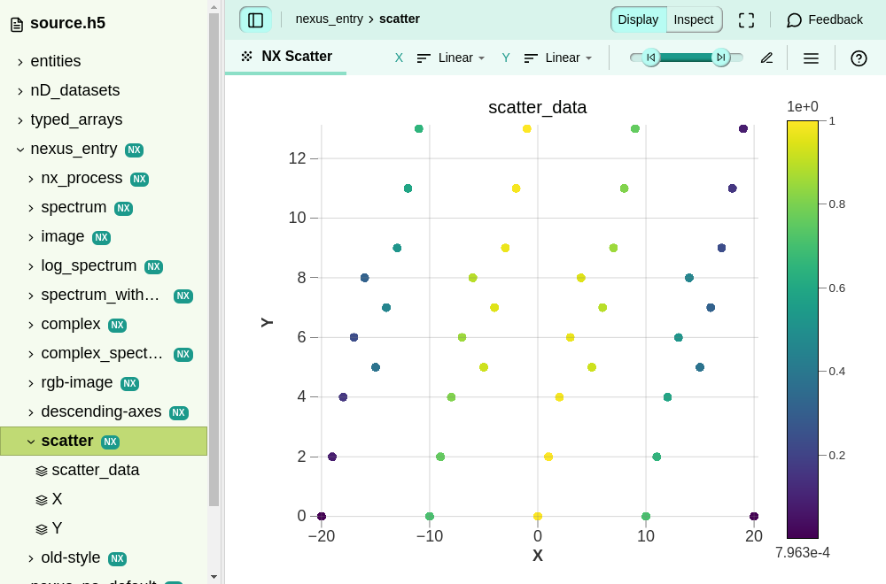Enter fullscreen mode with the fullscreen icon
The height and width of the screenshot is (584, 886).
(x=746, y=19)
